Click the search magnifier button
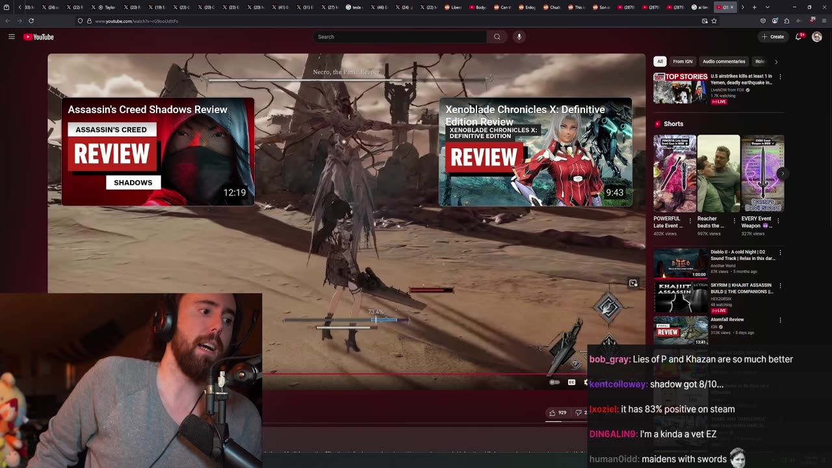This screenshot has width=832, height=468. coord(497,37)
